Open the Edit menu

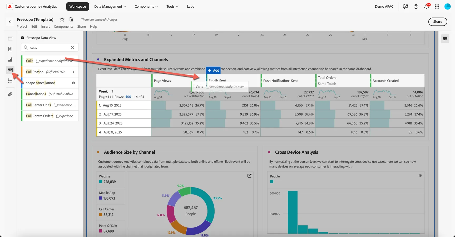point(34,27)
